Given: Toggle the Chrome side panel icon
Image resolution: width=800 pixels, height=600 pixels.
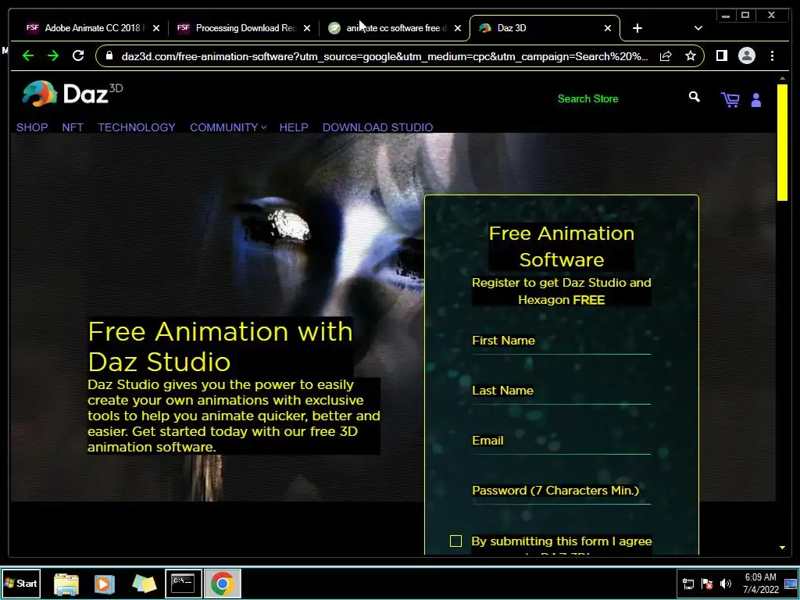Looking at the screenshot, I should click(x=721, y=55).
